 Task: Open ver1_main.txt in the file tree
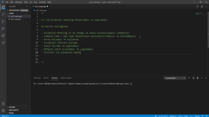16,19
